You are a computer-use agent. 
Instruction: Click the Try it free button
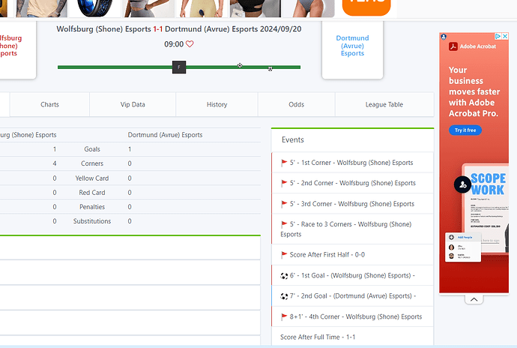(465, 130)
